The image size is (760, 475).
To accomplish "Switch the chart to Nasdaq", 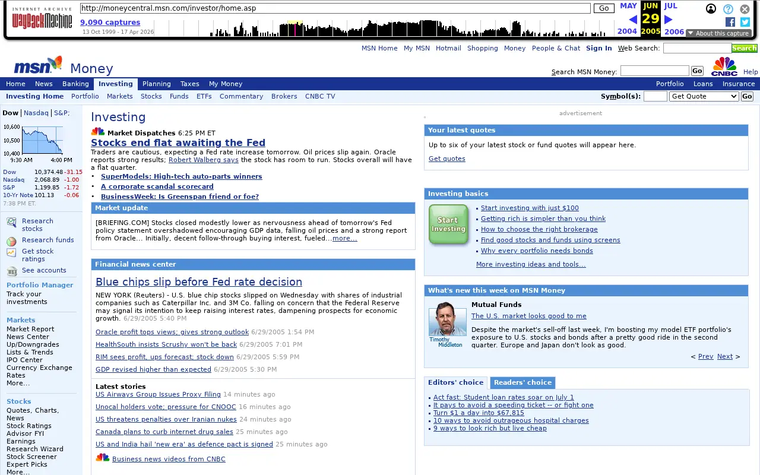I will coord(36,113).
